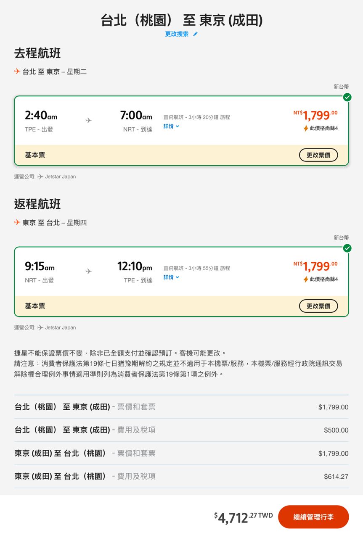The height and width of the screenshot is (538, 363).
Task: Click 更改票價 on the outbound flight
Action: (318, 155)
